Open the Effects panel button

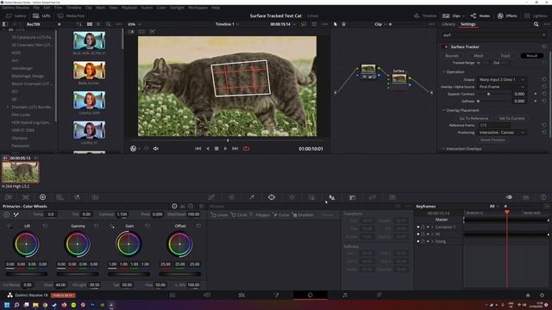(x=507, y=15)
